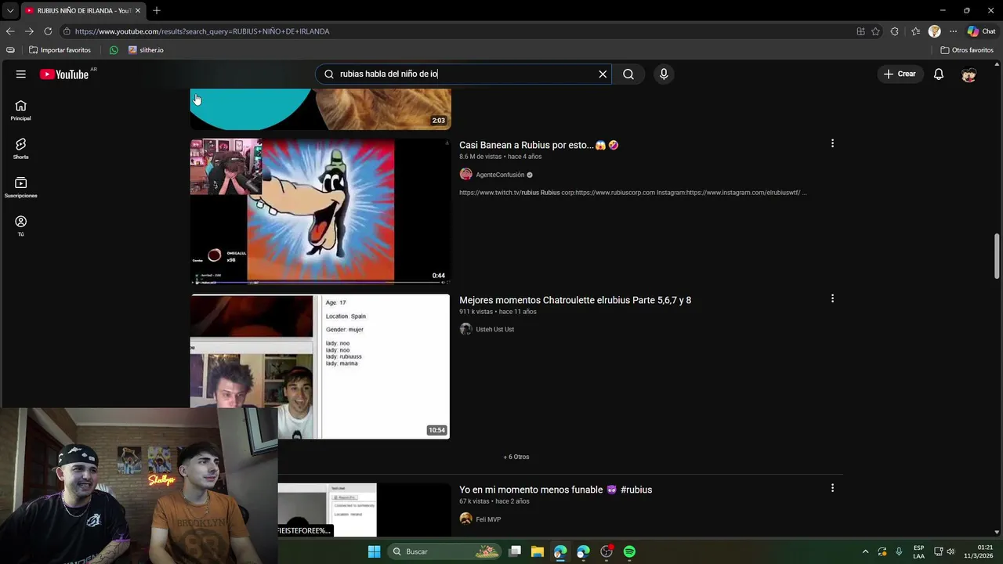Open browser extensions puzzle icon
Image resolution: width=1003 pixels, height=564 pixels.
[x=895, y=31]
